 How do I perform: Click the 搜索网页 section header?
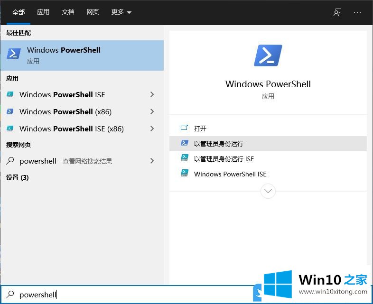tap(19, 145)
